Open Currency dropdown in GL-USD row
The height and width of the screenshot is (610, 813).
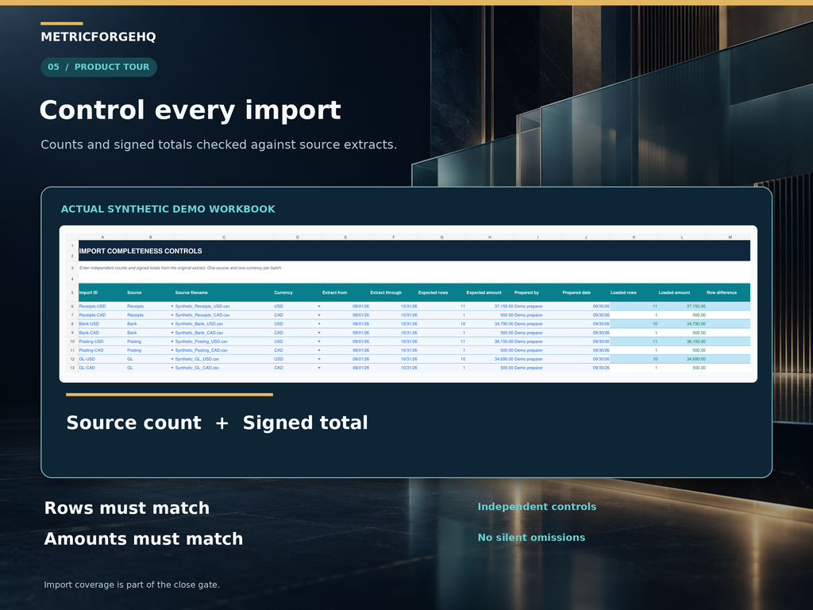point(319,360)
